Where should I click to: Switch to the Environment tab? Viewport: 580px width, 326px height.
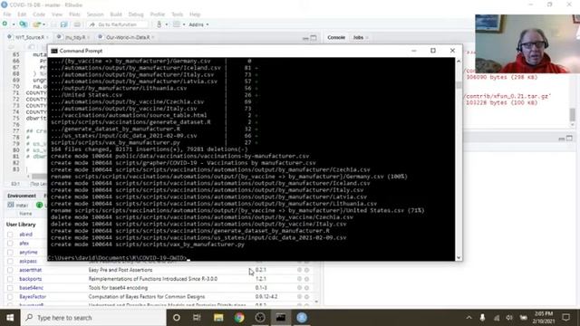pyautogui.click(x=22, y=196)
